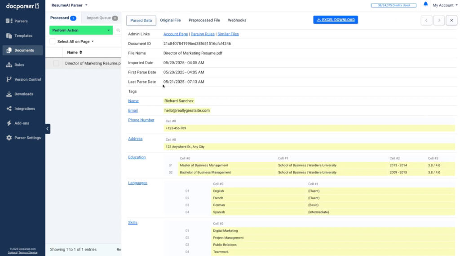Click the Document ID value
460x256 pixels.
197,43
